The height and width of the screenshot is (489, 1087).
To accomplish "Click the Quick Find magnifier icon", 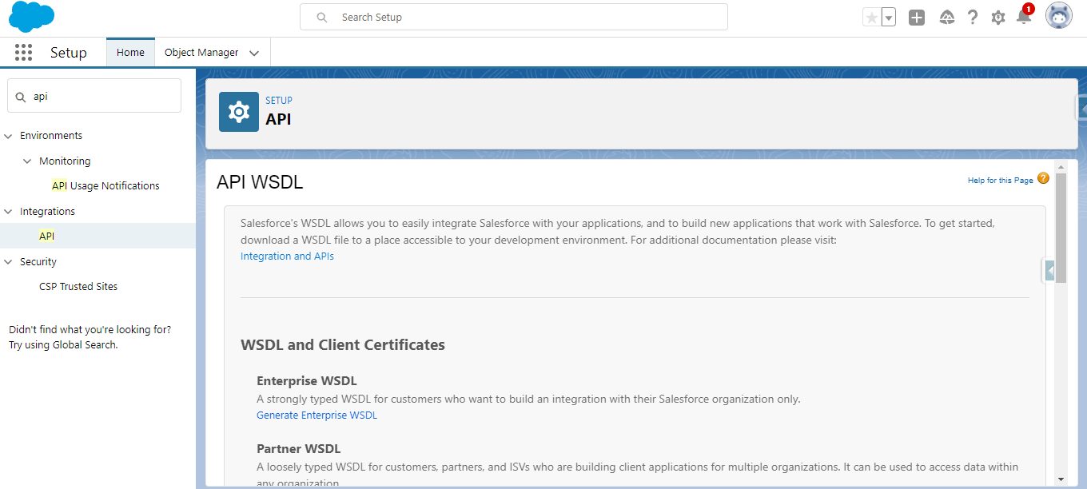I will click(21, 97).
